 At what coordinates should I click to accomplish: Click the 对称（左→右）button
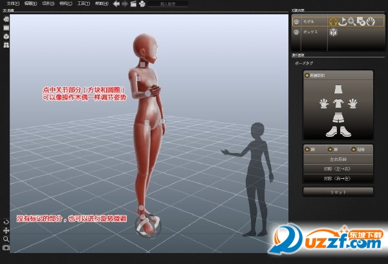338,169
